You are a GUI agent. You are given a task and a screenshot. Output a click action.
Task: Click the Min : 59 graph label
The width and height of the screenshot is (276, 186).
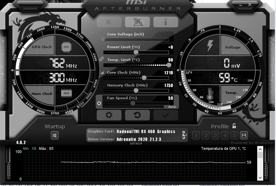(29, 148)
